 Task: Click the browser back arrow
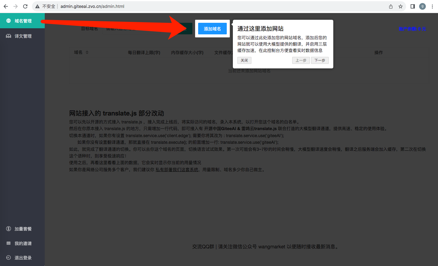[x=6, y=6]
